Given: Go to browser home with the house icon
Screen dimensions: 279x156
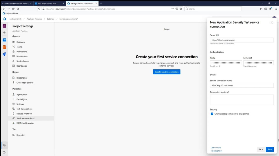Looking at the screenshot, I should 18,9.
